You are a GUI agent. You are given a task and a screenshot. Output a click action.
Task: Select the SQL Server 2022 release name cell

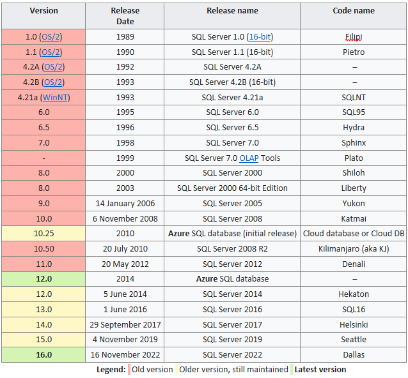[232, 355]
